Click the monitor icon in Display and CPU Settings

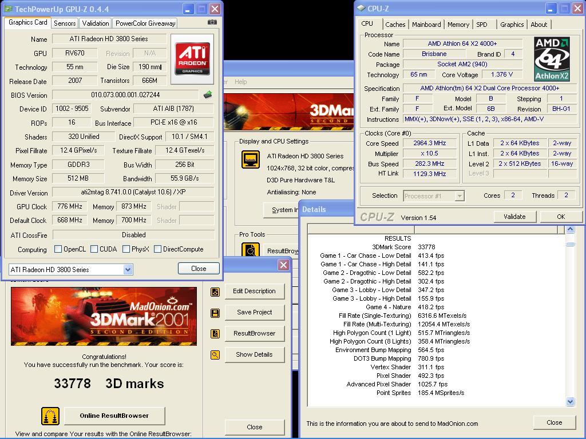[x=251, y=159]
